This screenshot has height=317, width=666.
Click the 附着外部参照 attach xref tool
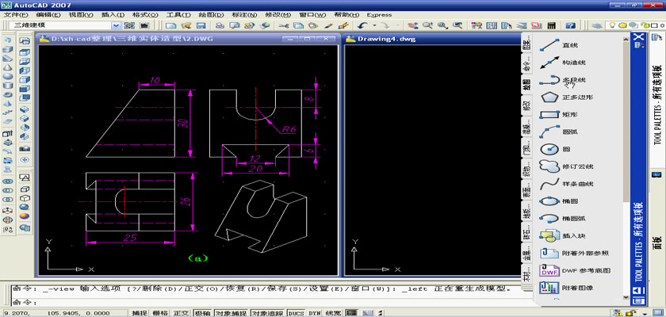(x=573, y=254)
